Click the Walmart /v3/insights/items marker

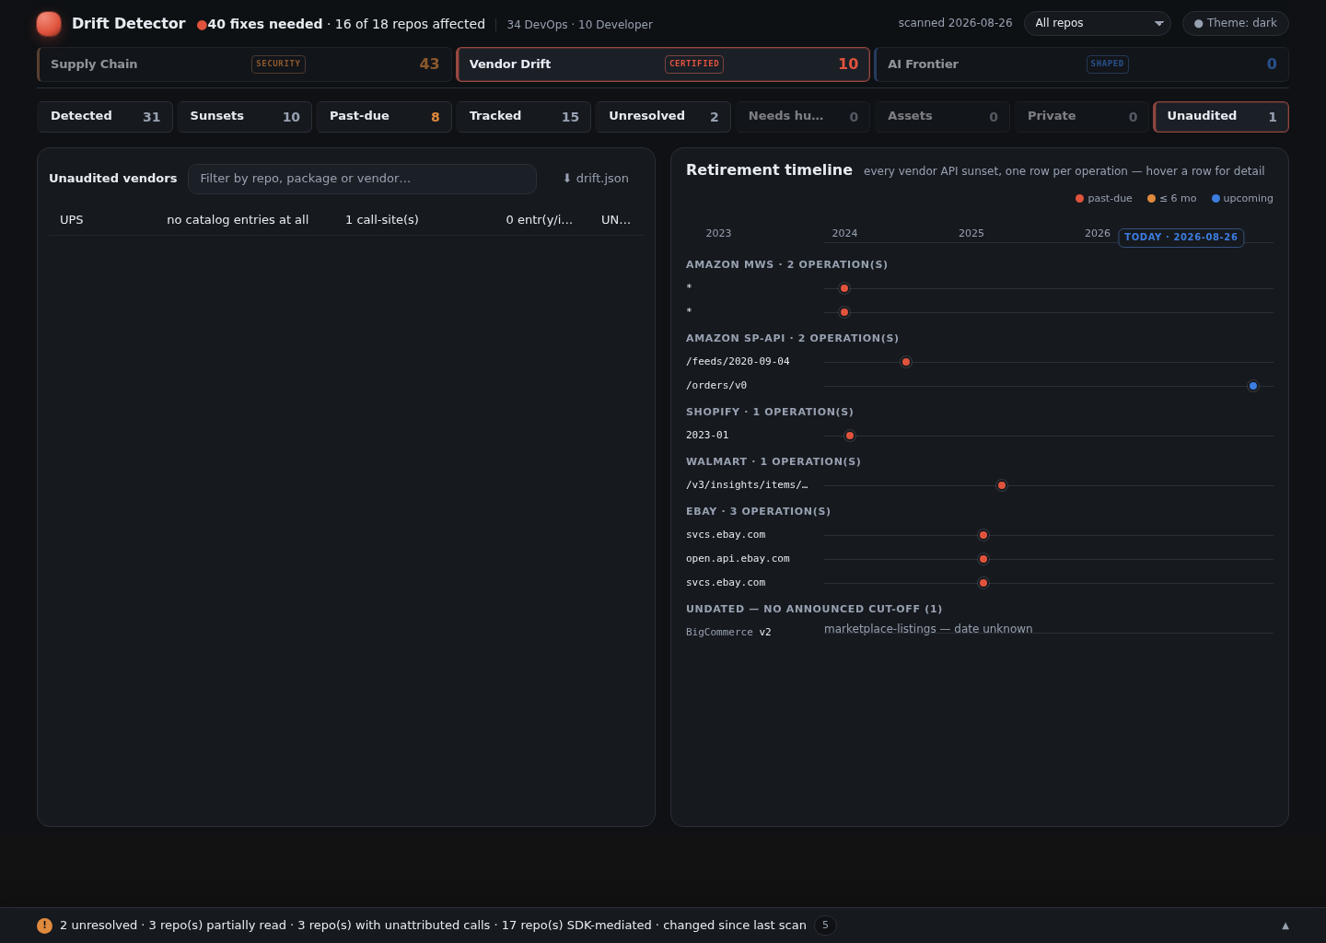click(x=1002, y=485)
